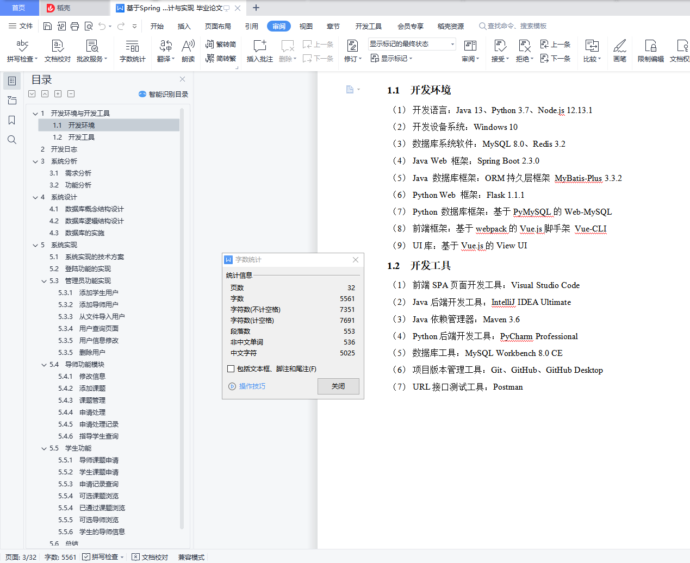Close the 目录 navigation pane
The height and width of the screenshot is (563, 690).
pos(183,79)
